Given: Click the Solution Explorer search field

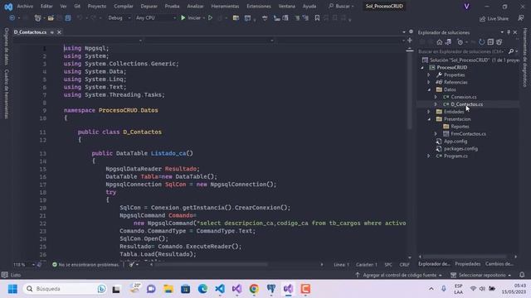Looking at the screenshot, I should [x=462, y=51].
